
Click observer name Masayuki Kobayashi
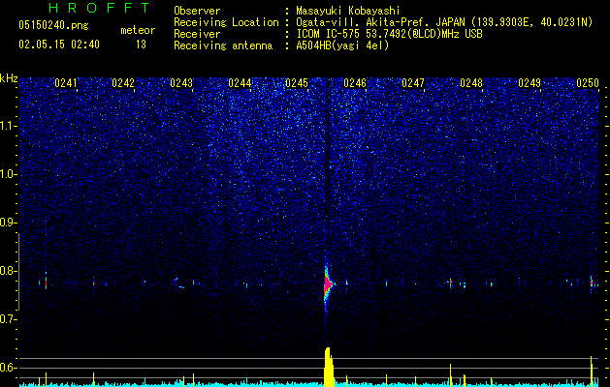point(347,11)
